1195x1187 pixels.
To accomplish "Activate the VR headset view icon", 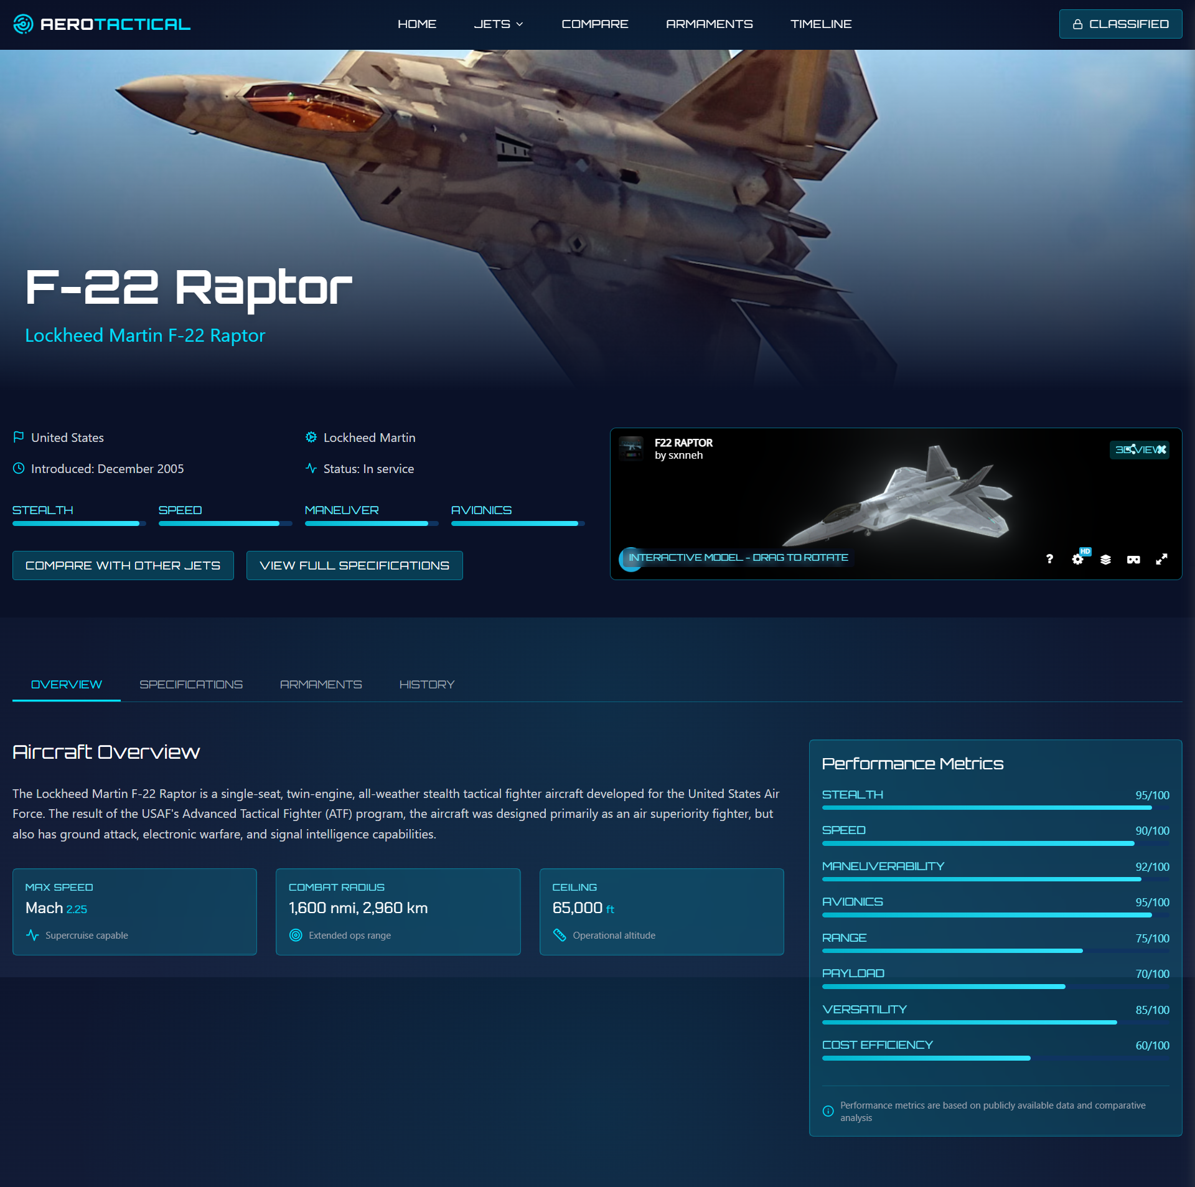I will click(x=1133, y=559).
